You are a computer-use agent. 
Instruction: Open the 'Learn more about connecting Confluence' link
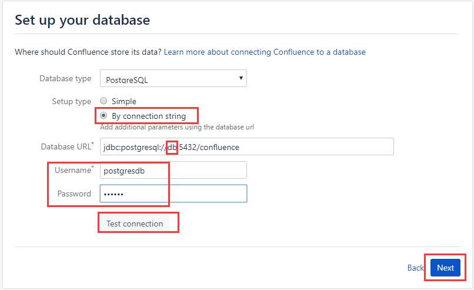tap(265, 52)
